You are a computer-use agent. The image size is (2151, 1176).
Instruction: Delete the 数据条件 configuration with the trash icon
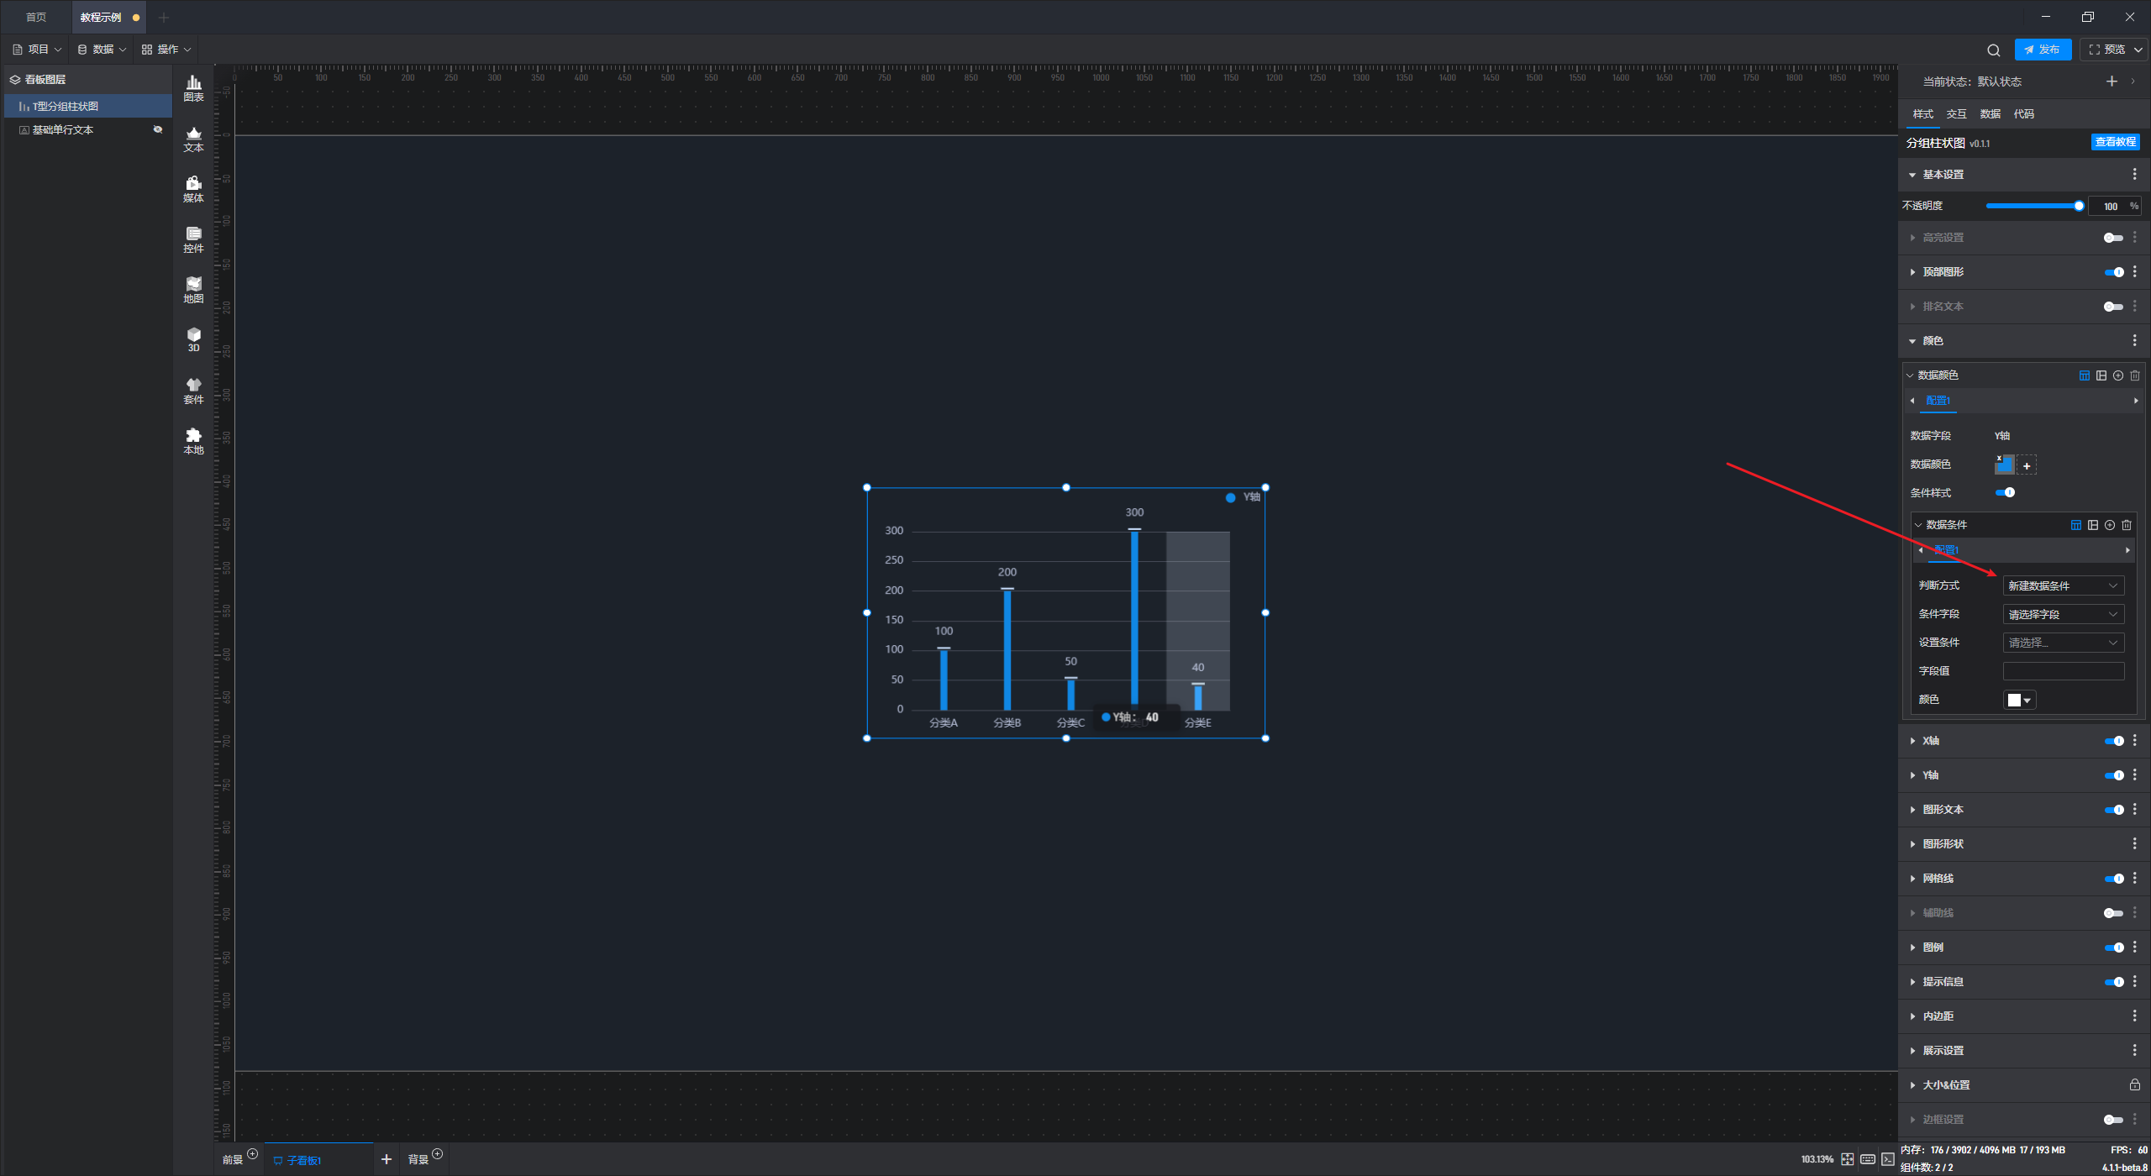point(2127,525)
